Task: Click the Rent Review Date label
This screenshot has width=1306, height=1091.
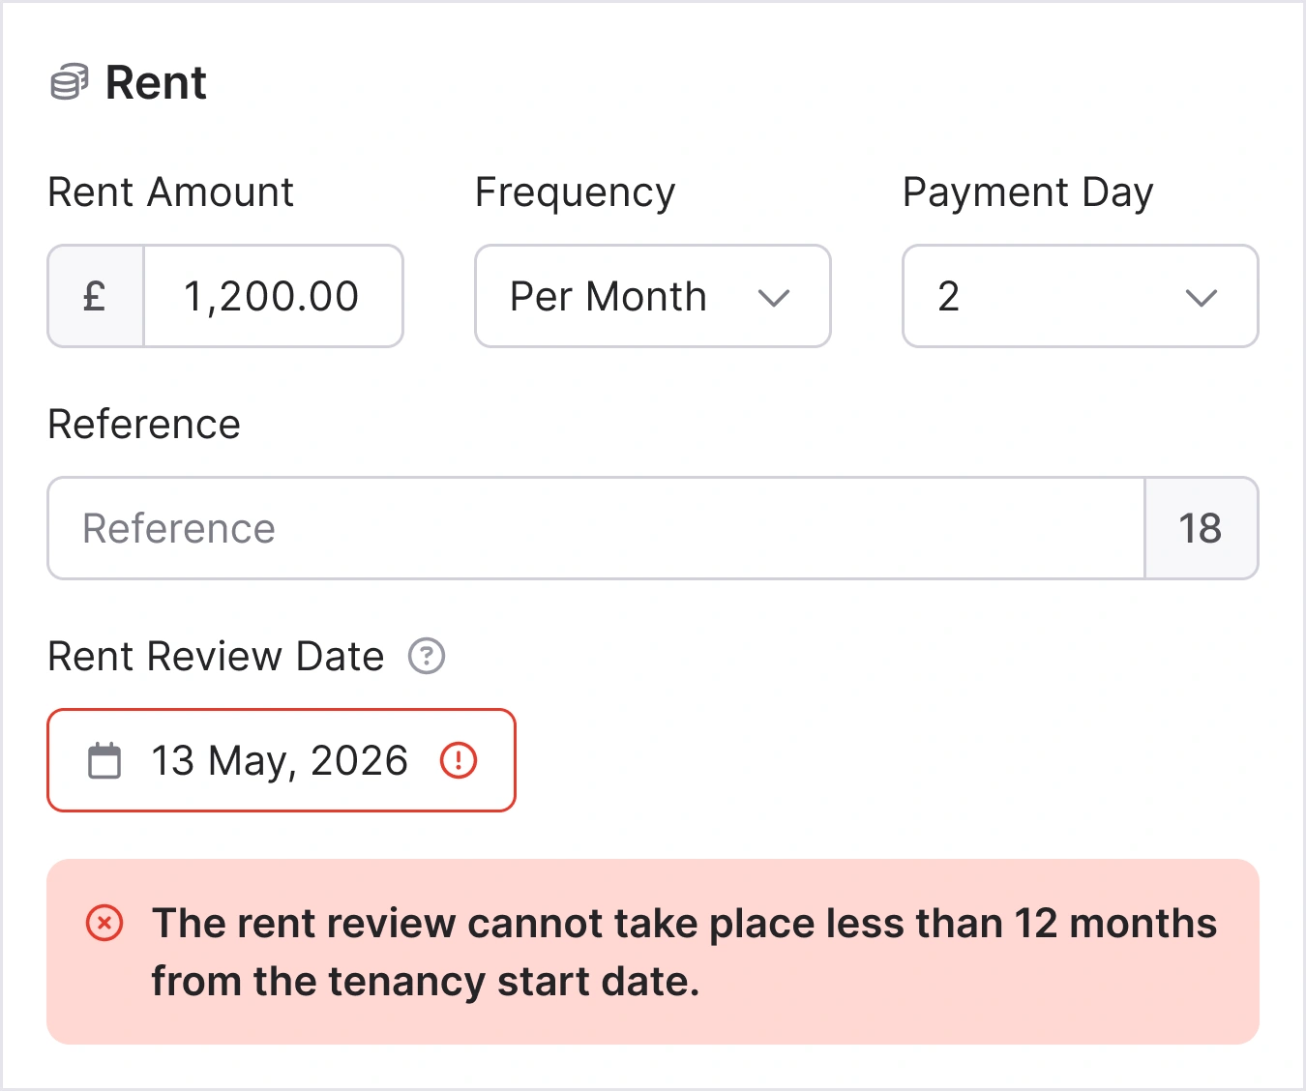Action: [215, 656]
